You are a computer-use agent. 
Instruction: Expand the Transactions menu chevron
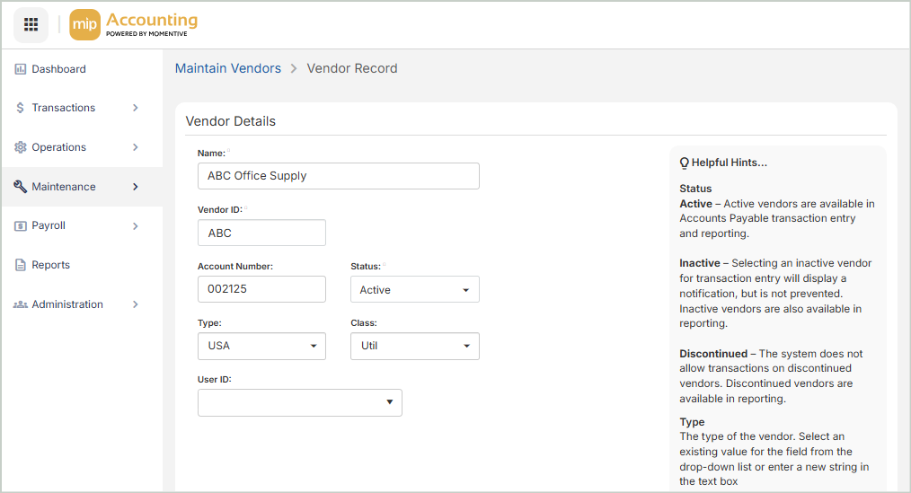click(x=136, y=108)
